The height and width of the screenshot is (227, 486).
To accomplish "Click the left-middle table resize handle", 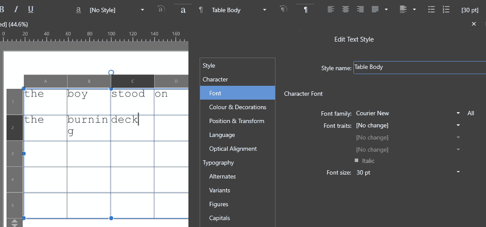I will tap(24, 153).
